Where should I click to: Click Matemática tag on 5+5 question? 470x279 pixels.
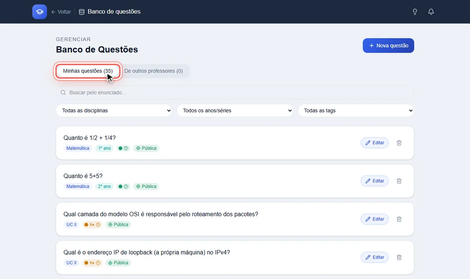78,186
